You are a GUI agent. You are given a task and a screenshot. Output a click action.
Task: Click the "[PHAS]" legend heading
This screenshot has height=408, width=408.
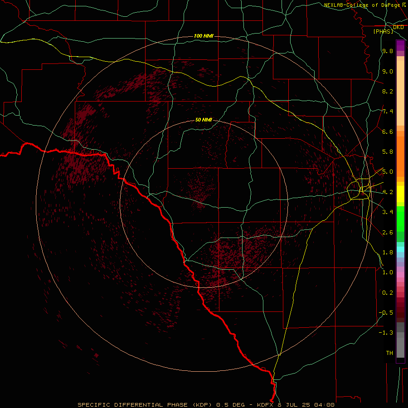[x=383, y=31]
